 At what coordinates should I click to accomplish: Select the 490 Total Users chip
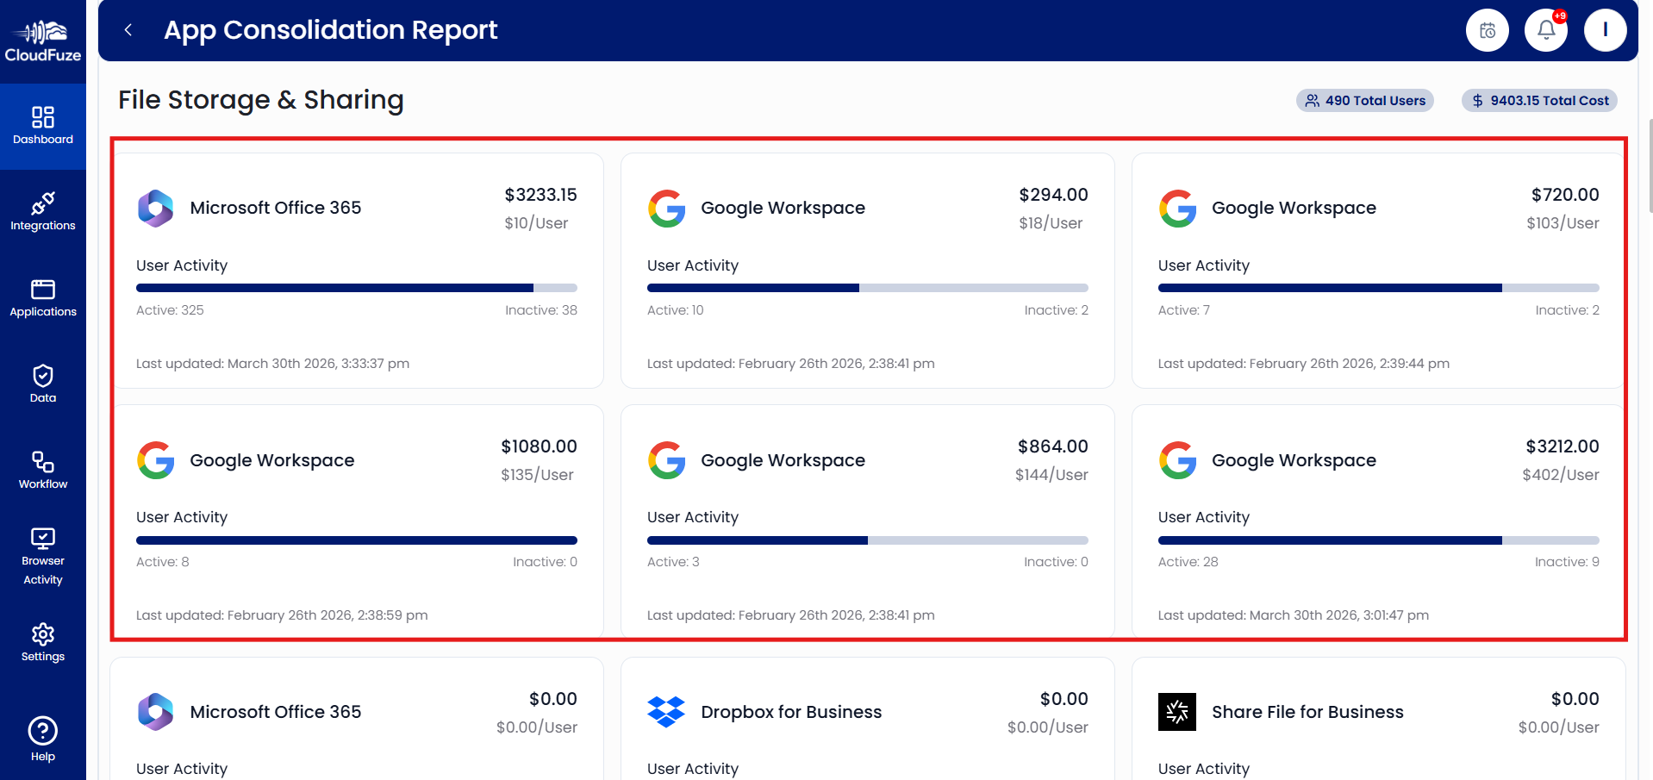tap(1364, 100)
